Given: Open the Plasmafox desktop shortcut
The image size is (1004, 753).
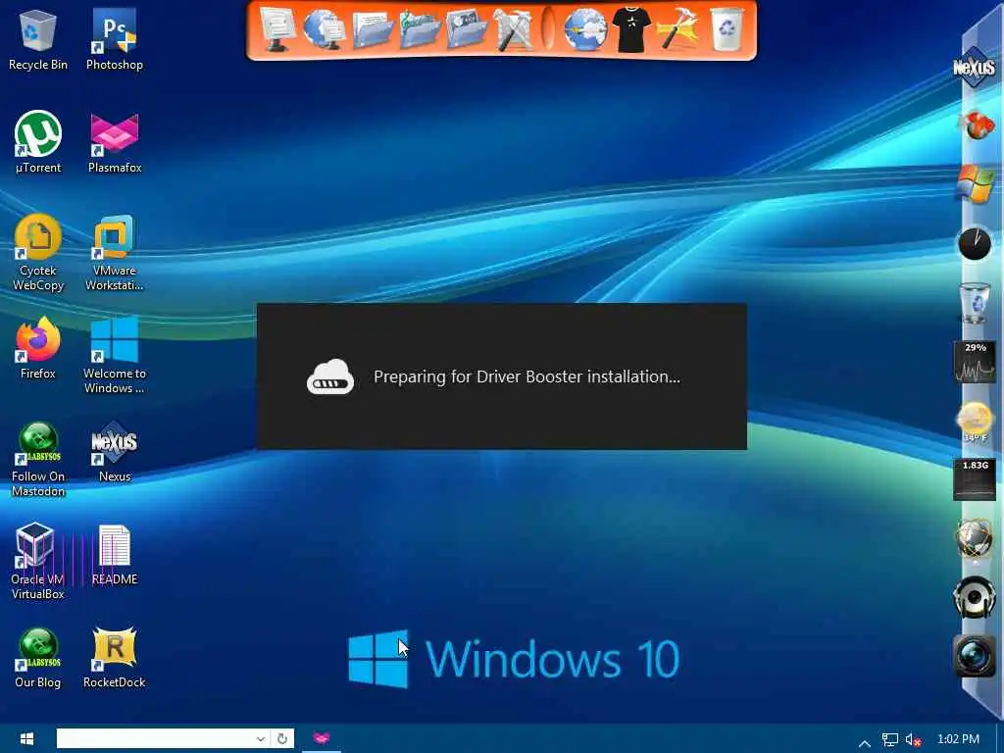Looking at the screenshot, I should coord(115,142).
